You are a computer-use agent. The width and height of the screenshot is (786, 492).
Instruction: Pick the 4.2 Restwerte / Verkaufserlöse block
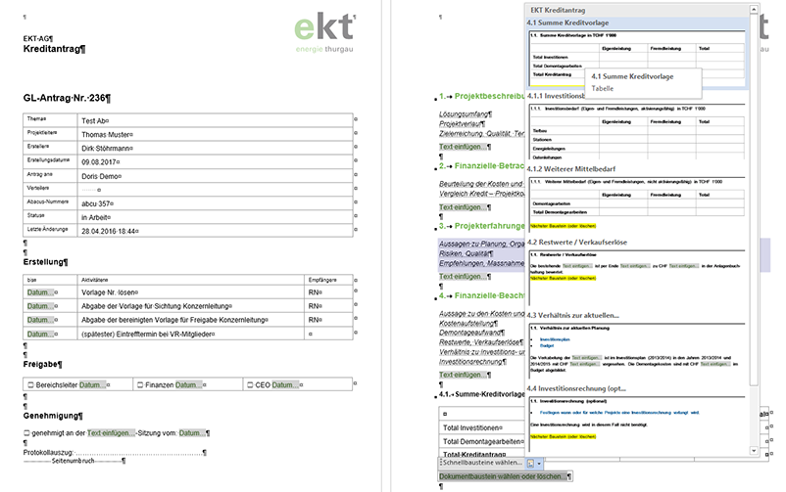tap(637, 271)
